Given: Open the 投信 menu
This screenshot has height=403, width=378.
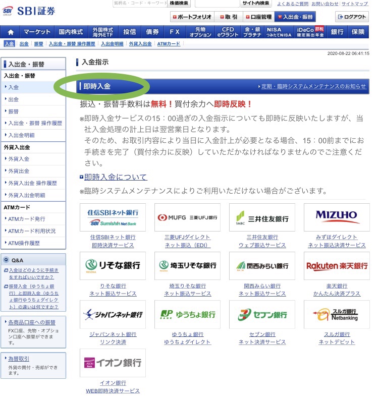Looking at the screenshot, I should coord(129,32).
